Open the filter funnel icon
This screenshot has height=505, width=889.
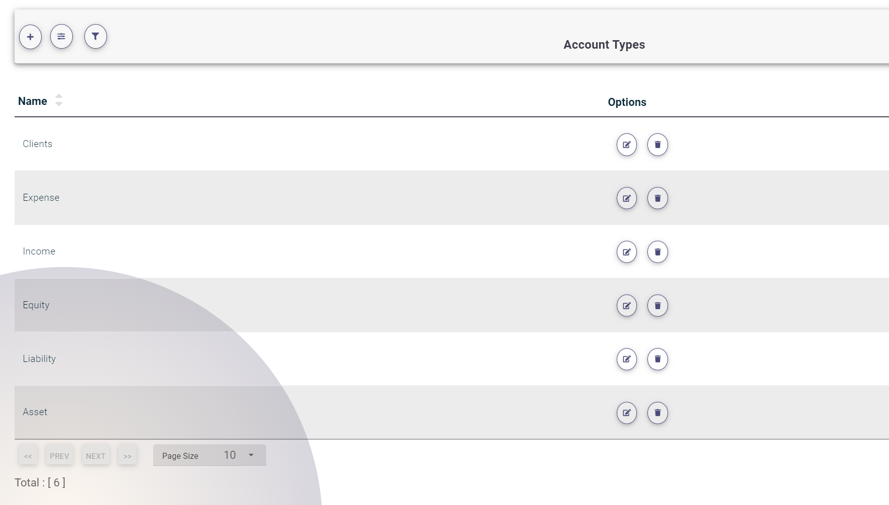tap(95, 37)
